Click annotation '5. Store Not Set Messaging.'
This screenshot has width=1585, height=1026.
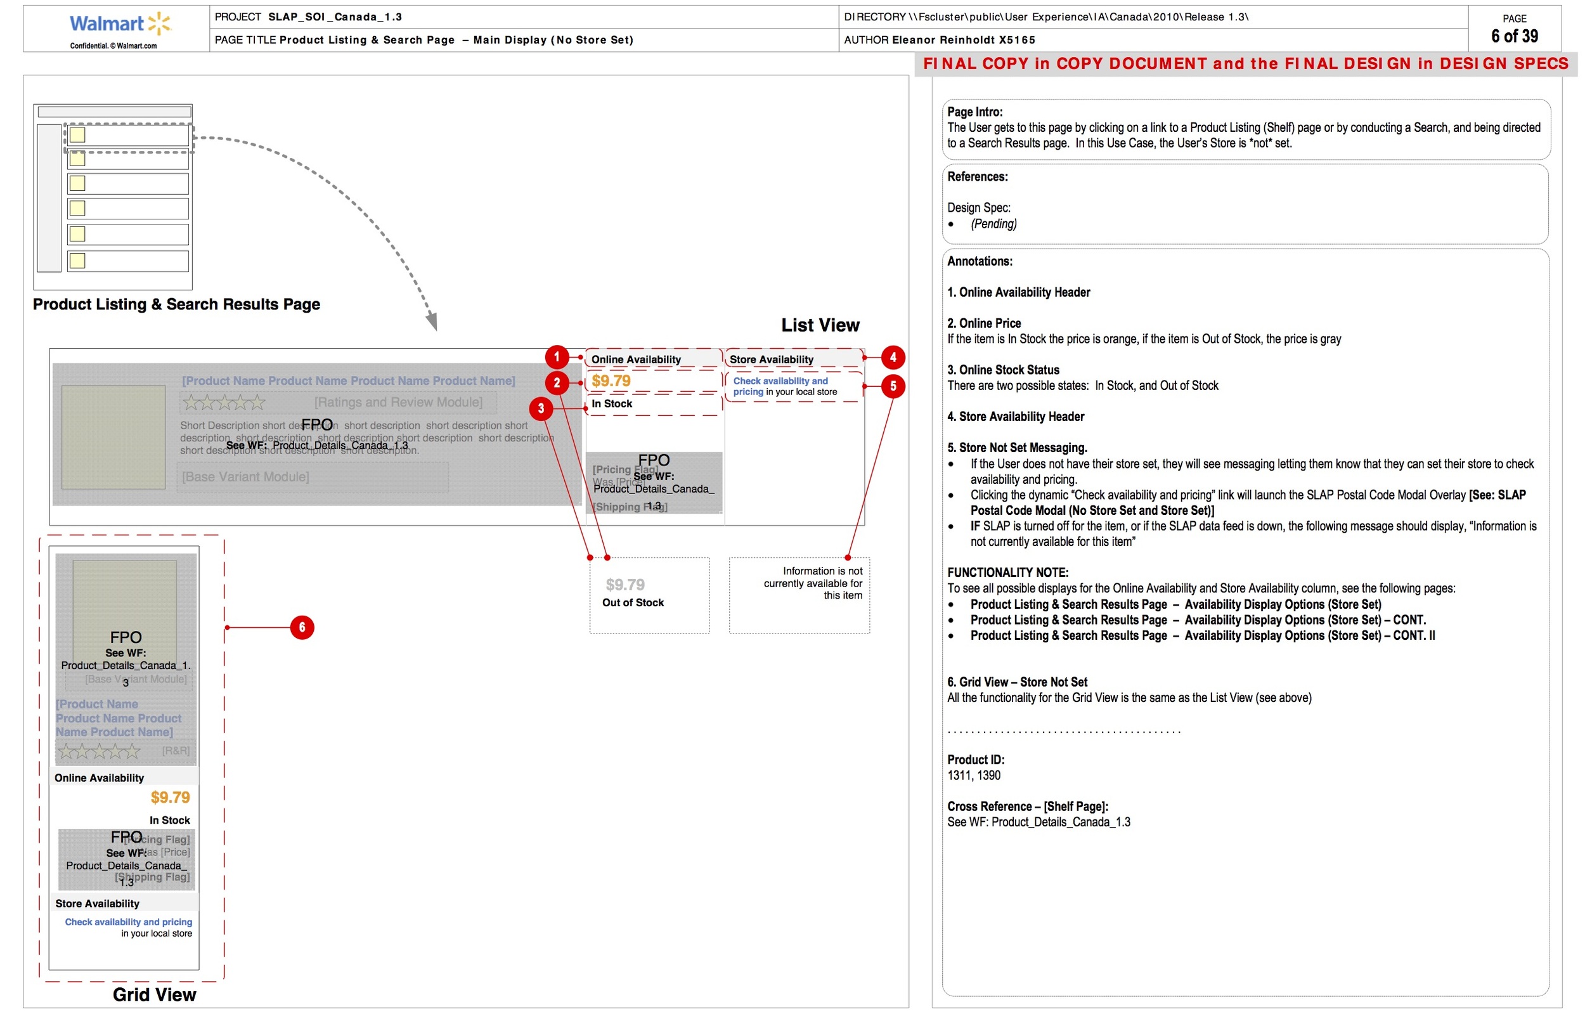pyautogui.click(x=1017, y=448)
